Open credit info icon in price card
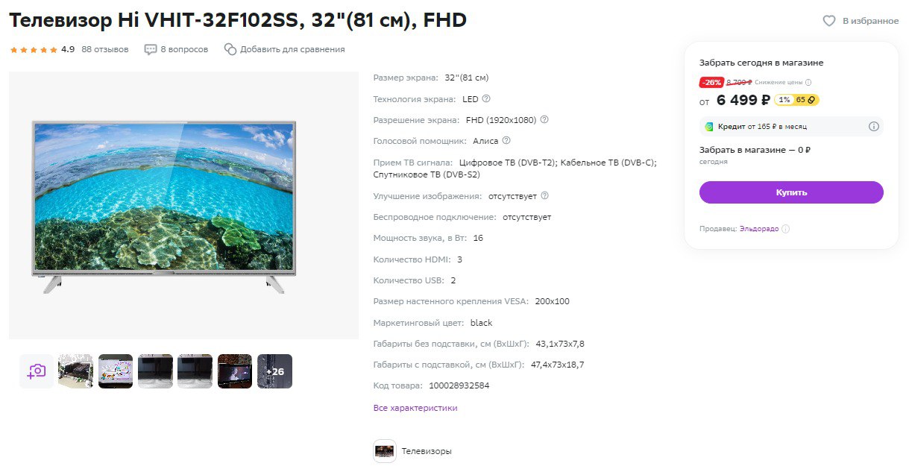This screenshot has height=466, width=909. point(874,127)
